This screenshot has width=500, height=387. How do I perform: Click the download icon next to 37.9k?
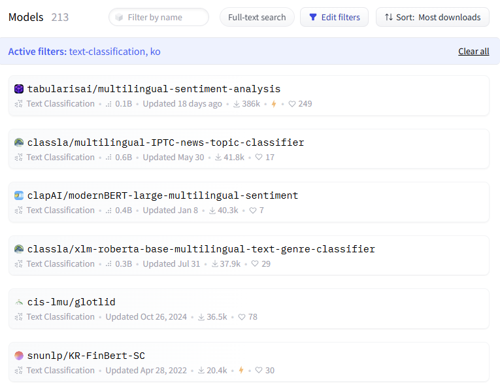pos(214,264)
